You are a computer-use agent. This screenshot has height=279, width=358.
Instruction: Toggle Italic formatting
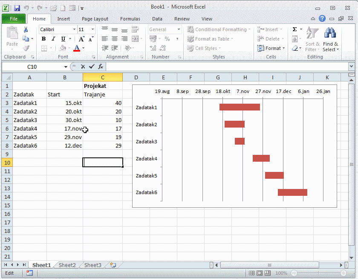click(x=53, y=39)
